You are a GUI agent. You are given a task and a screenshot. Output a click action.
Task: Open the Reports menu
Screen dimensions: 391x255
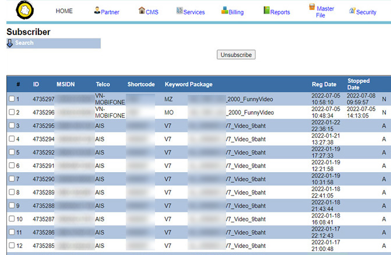tap(280, 12)
